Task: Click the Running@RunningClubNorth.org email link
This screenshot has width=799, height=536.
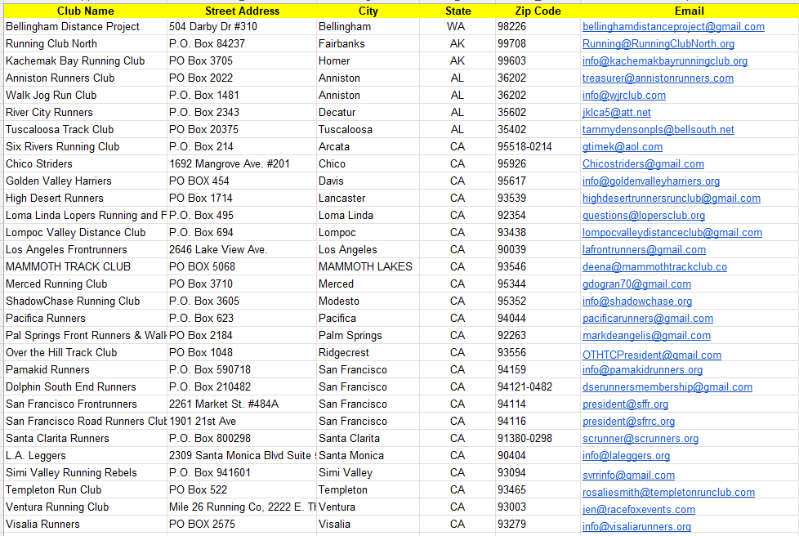Action: point(658,44)
